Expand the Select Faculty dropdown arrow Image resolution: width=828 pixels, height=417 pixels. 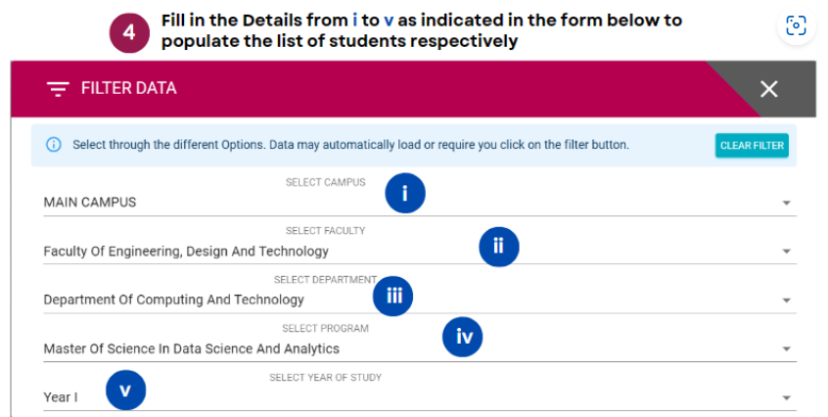[786, 252]
